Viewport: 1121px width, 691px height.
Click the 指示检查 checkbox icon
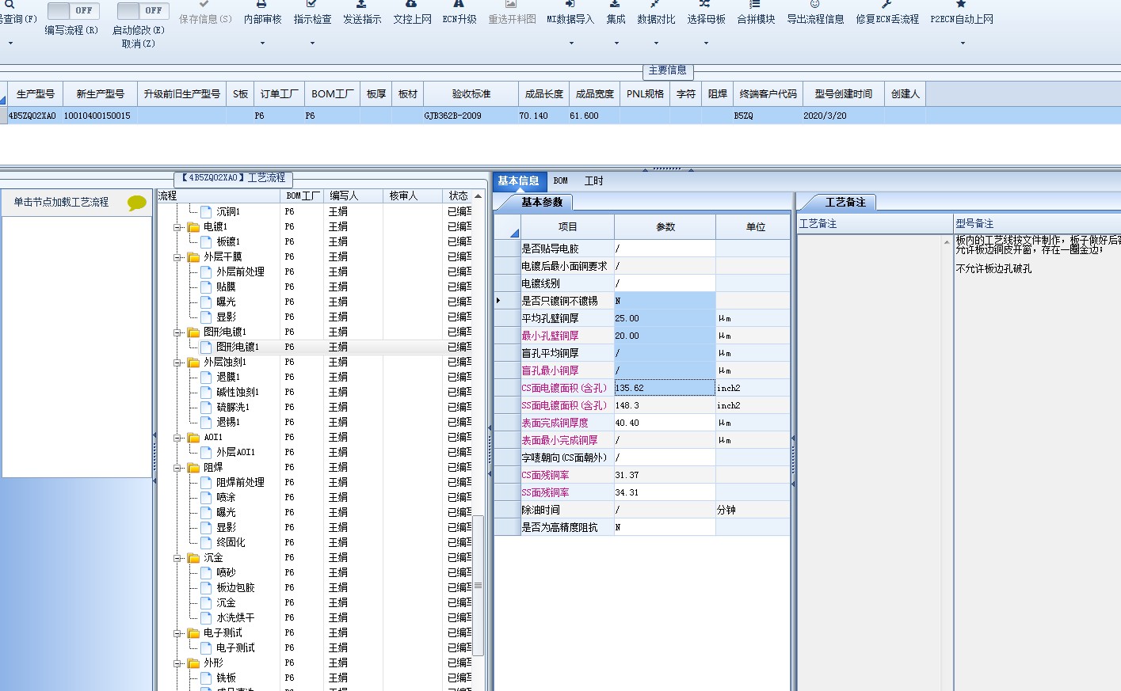pos(311,4)
